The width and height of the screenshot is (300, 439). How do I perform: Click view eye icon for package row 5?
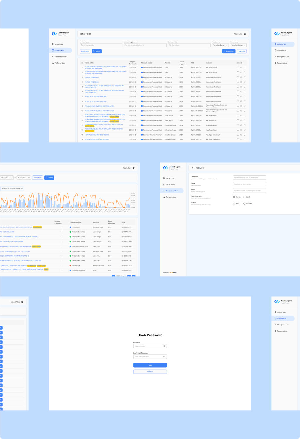coord(241,87)
